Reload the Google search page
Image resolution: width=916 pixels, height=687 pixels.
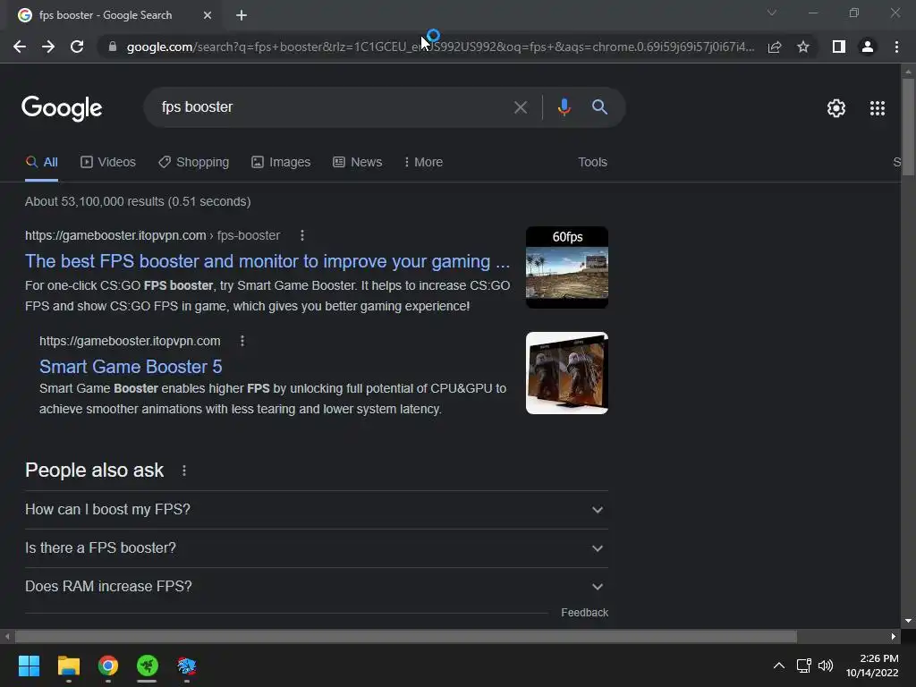(x=77, y=47)
